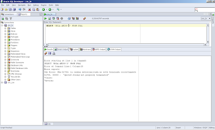Switch to the OWA Output tab
Image resolution: width=215 pixels, height=130 pixels.
pos(114,49)
